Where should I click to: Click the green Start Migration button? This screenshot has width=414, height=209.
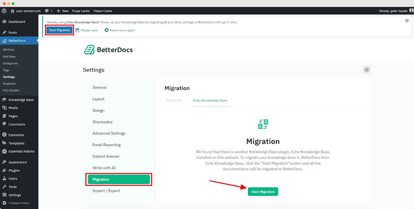(263, 192)
